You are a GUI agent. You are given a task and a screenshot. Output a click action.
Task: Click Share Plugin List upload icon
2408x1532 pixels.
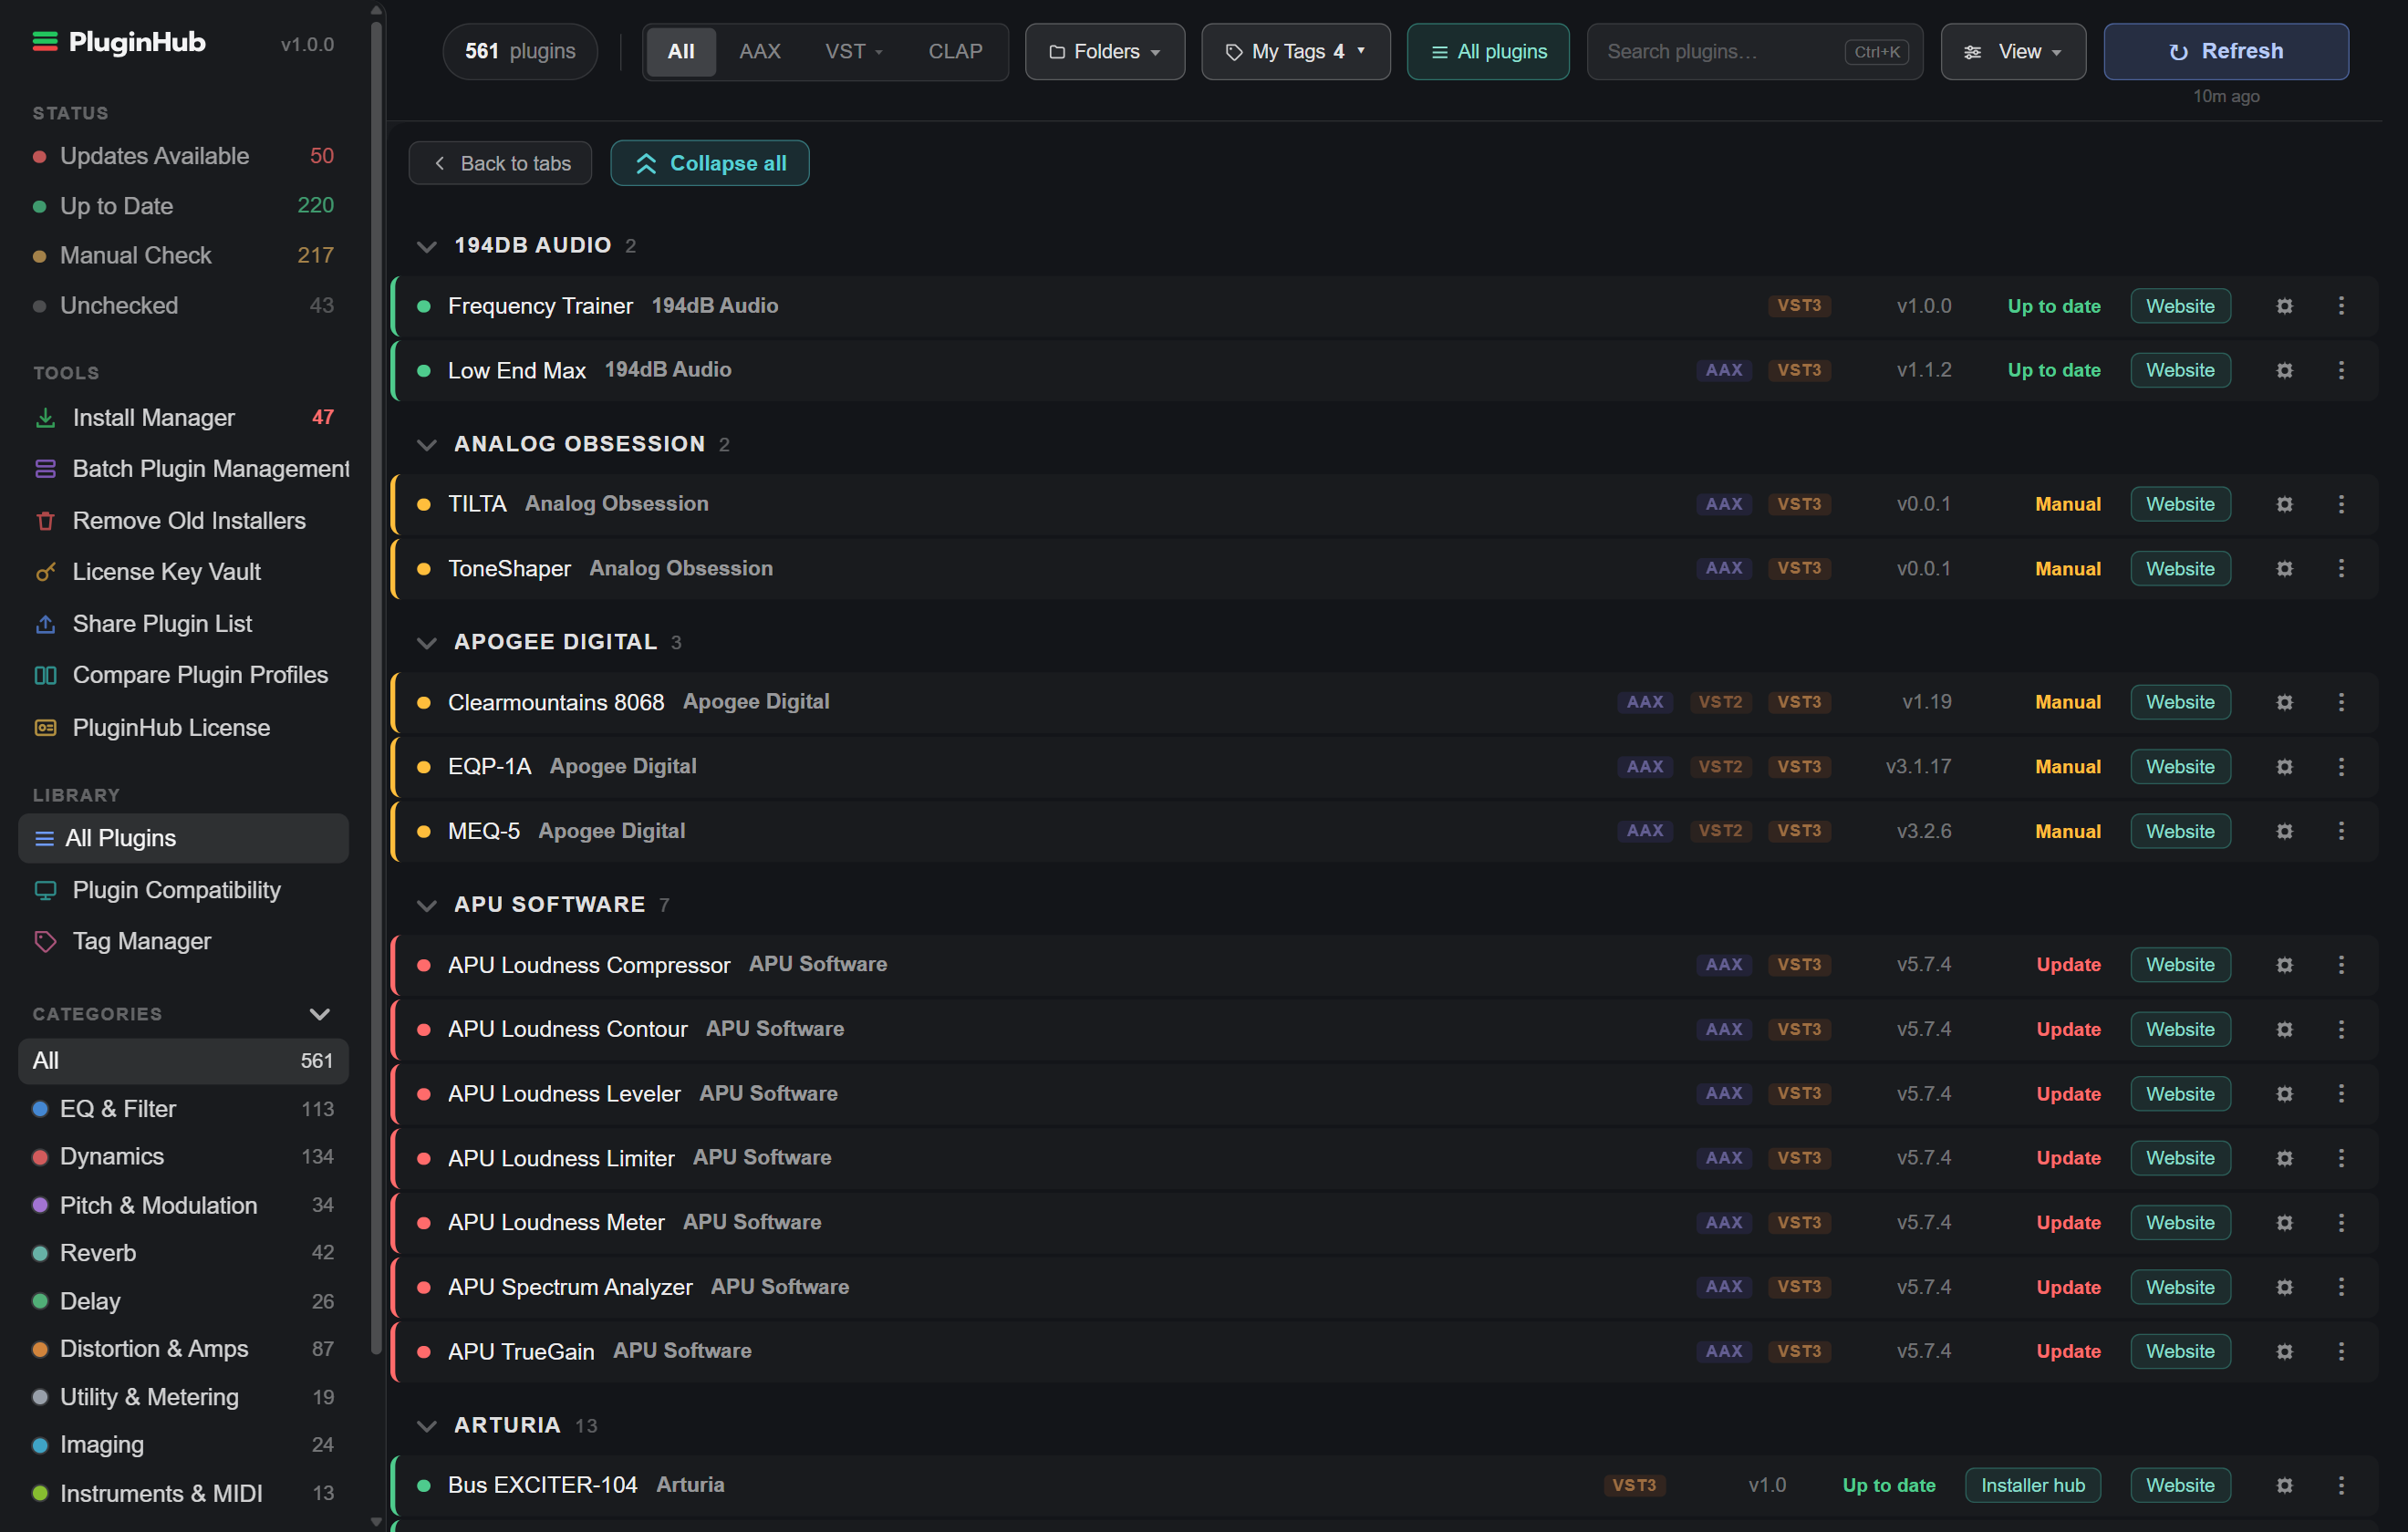45,624
